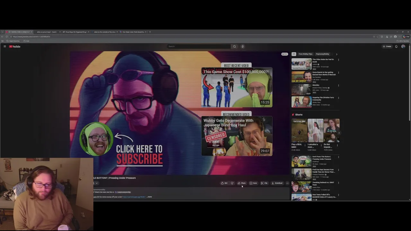Open the YouTube account avatar menu
This screenshot has height=231, width=411.
tap(403, 47)
